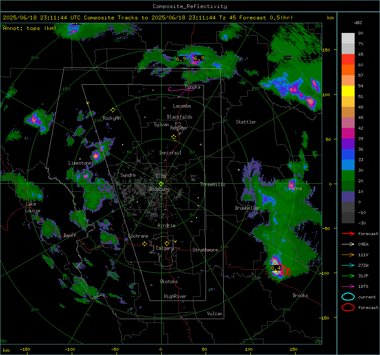Click the ThreeHills city label
The height and width of the screenshot is (355, 380).
pos(212,184)
